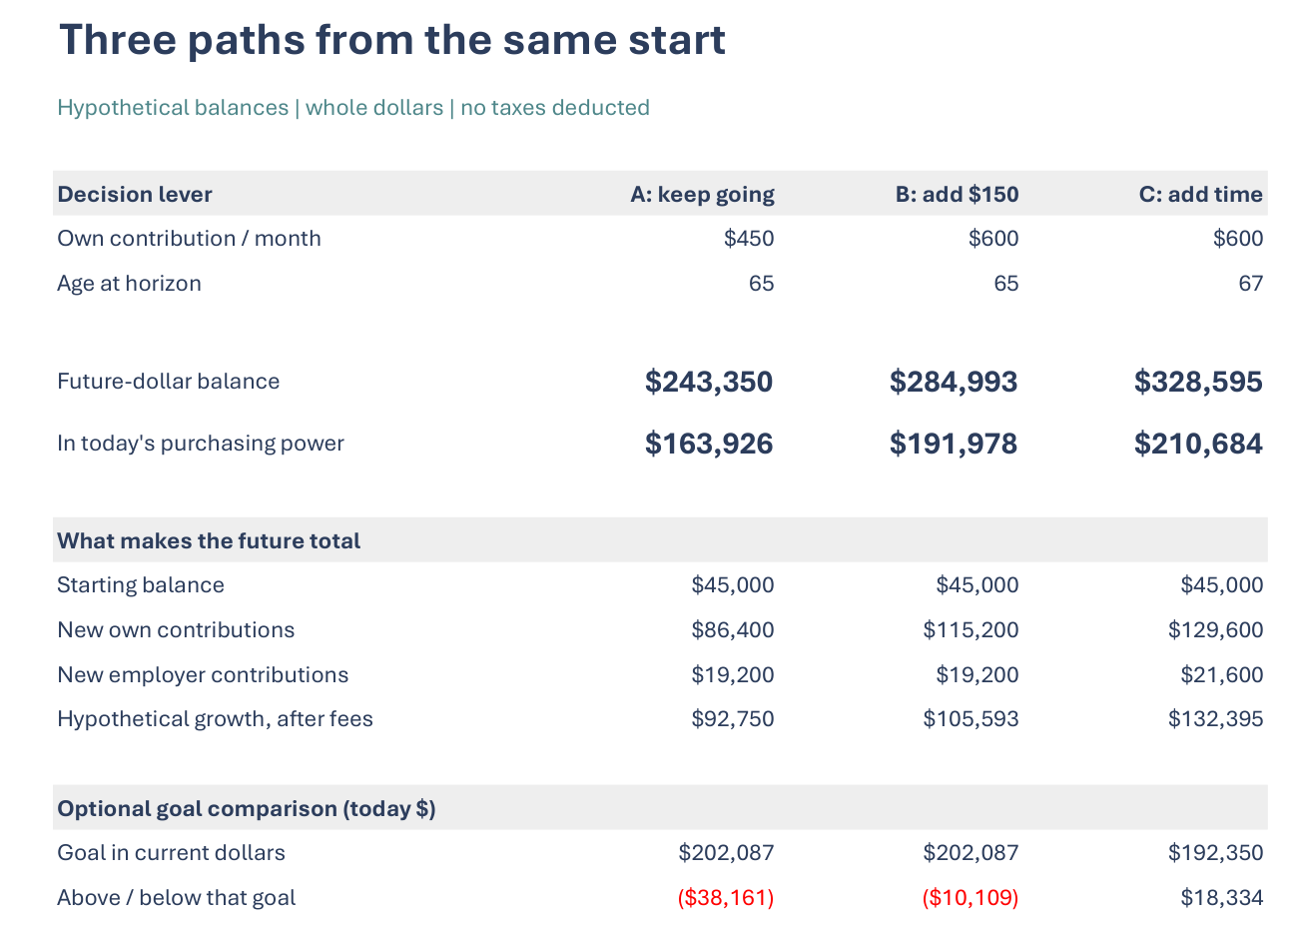Select the 'A: keep going' column header

pyautogui.click(x=702, y=195)
